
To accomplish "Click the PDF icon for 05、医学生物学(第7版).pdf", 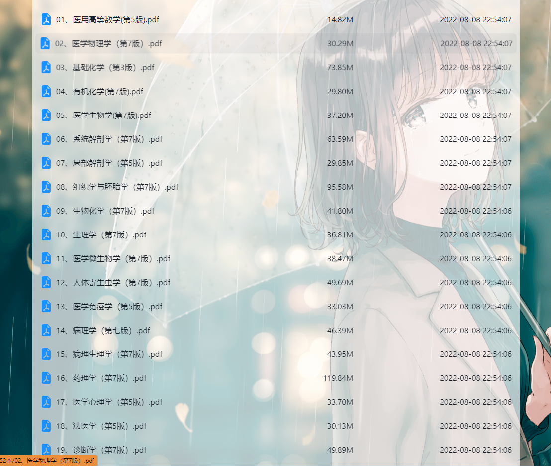I will coord(46,116).
